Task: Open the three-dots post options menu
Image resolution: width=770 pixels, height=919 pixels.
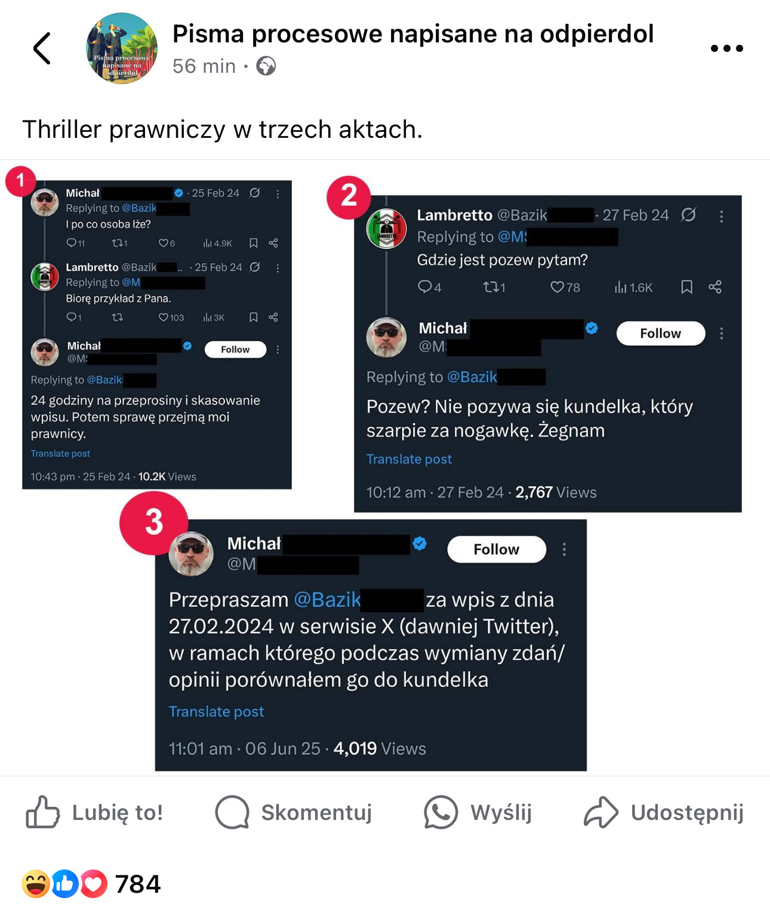Action: pyautogui.click(x=726, y=48)
